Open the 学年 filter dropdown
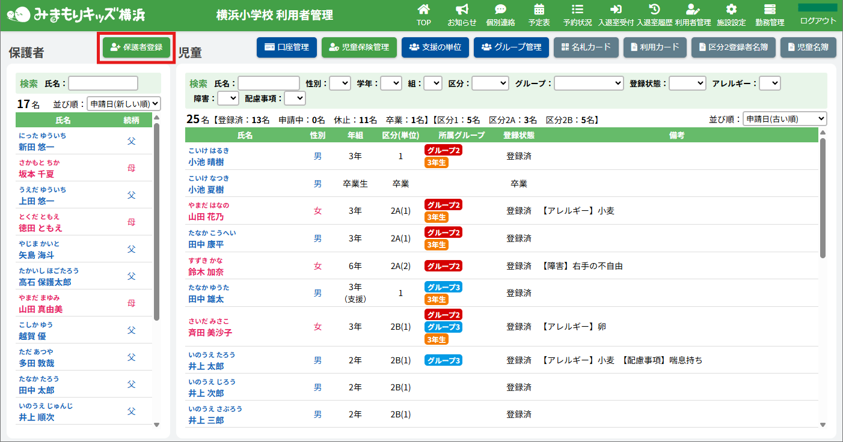 tap(391, 83)
